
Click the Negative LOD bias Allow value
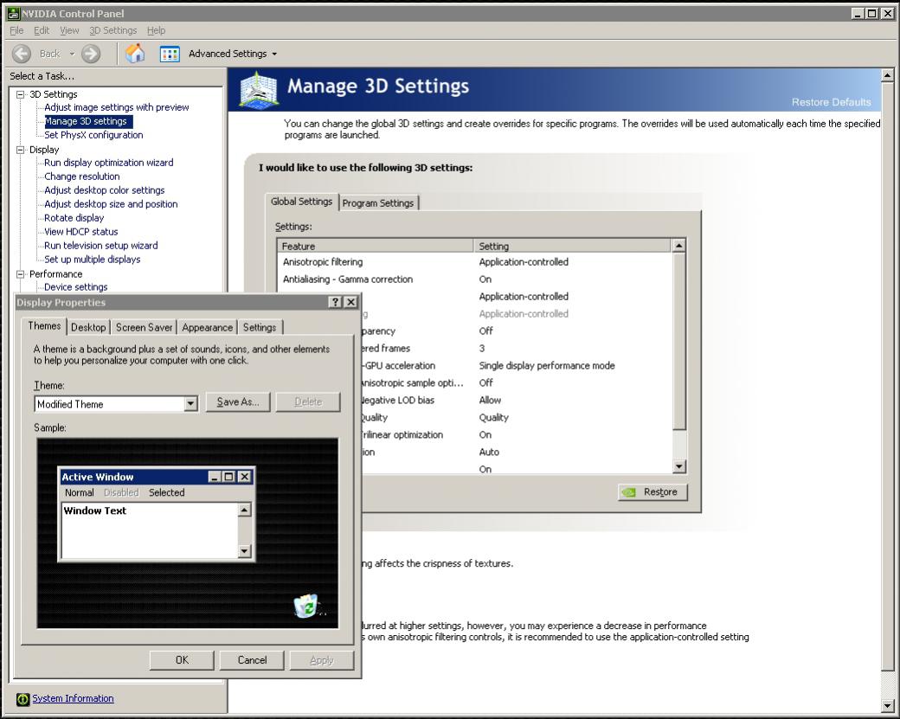490,400
